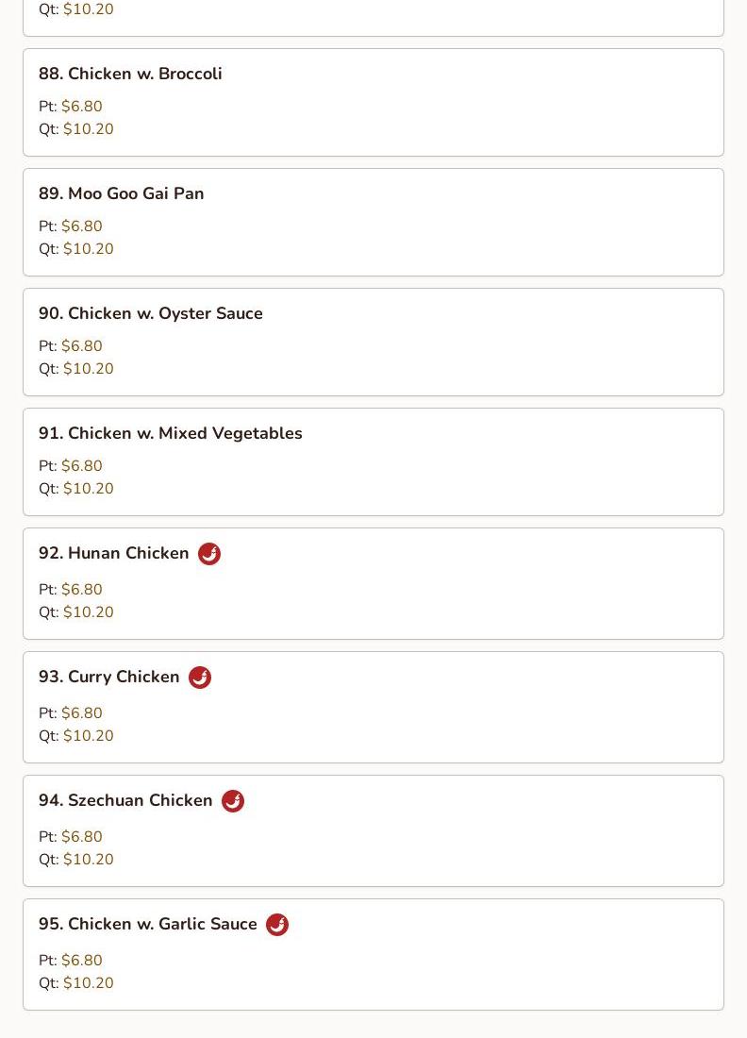Click the spicy icon beside Szechuan Chicken

pos(233,801)
